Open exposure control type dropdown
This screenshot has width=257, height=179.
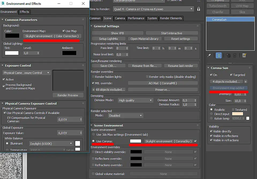27,73
